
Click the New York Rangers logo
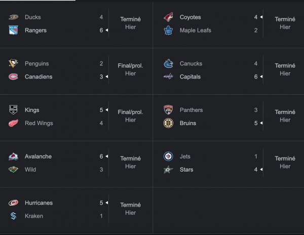[13, 30]
